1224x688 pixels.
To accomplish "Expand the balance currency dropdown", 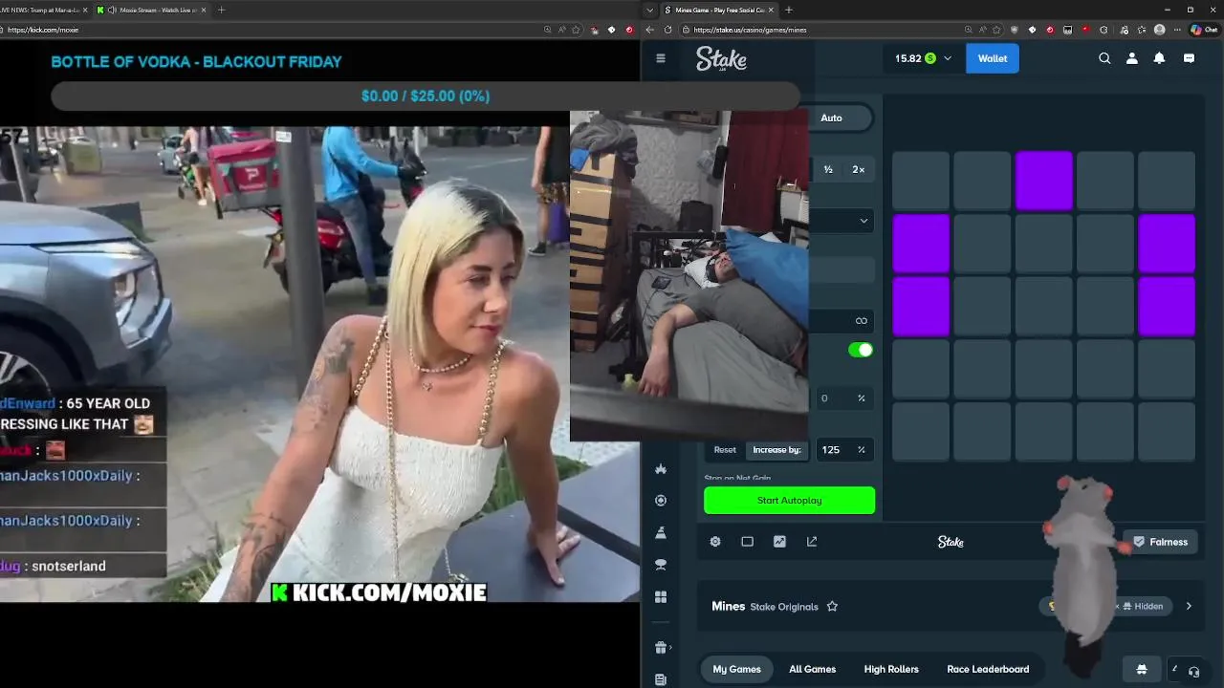I will [948, 58].
